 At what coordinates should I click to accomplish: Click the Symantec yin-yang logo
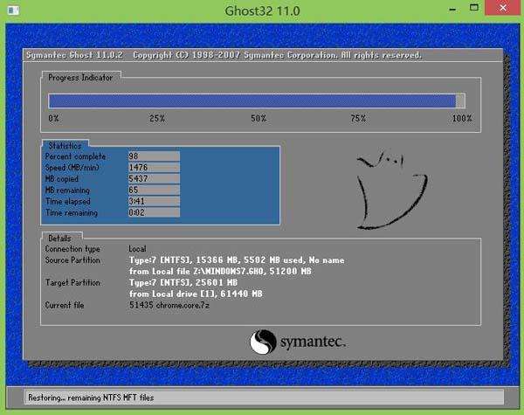[x=263, y=342]
